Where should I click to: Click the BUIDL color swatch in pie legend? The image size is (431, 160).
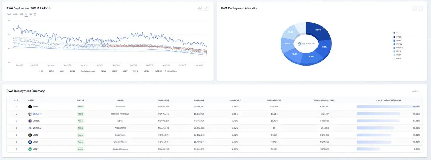click(x=394, y=37)
